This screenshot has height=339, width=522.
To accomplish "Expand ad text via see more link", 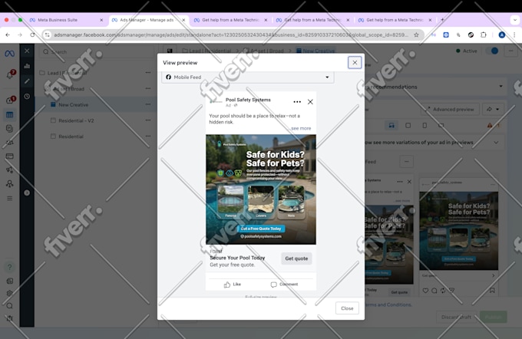I will tap(301, 128).
